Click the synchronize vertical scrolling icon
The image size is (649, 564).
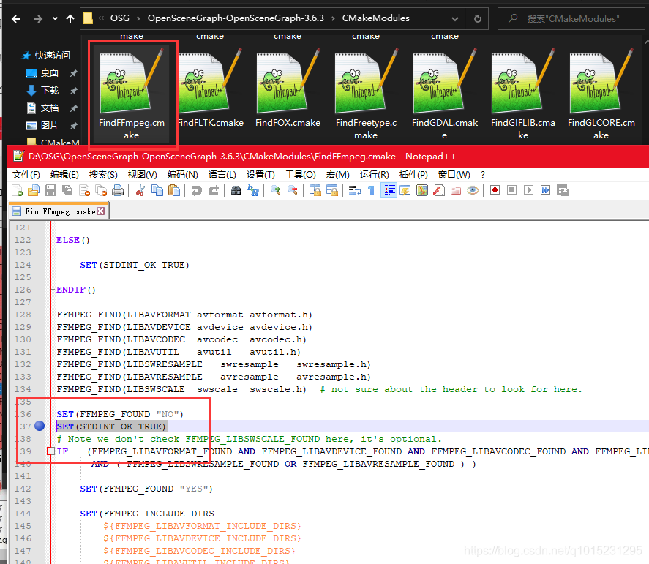pyautogui.click(x=315, y=190)
